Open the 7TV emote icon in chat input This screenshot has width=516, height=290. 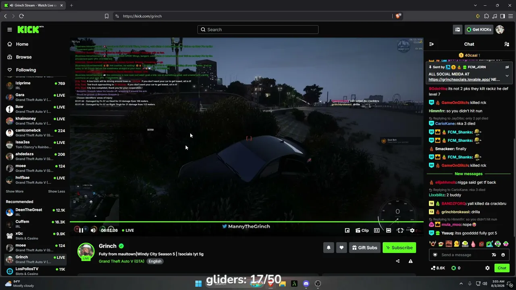tap(494, 255)
